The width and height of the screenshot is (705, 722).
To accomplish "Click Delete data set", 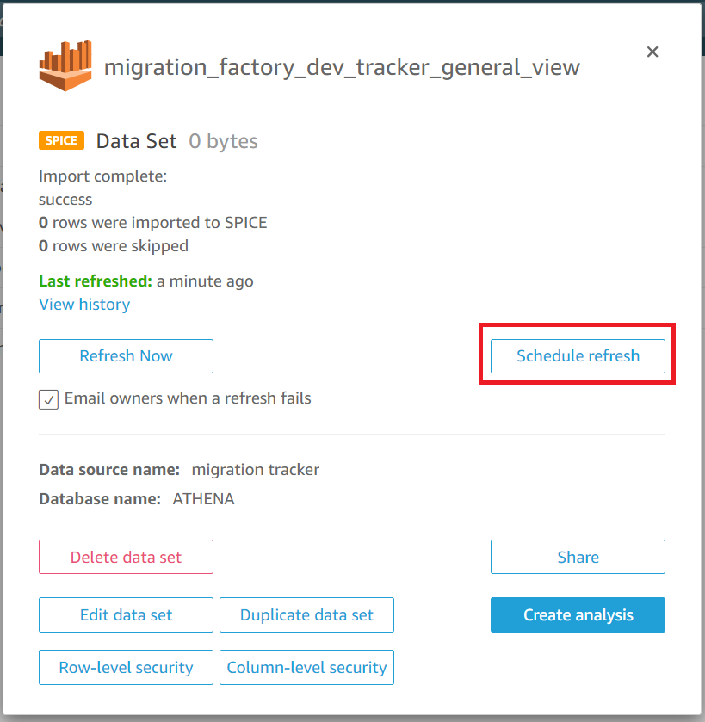I will (x=126, y=557).
